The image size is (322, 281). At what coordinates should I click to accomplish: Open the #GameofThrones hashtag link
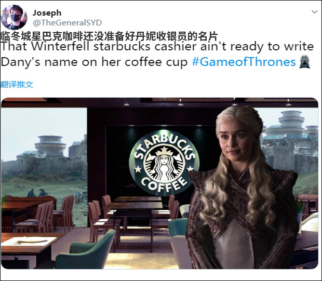coord(244,62)
